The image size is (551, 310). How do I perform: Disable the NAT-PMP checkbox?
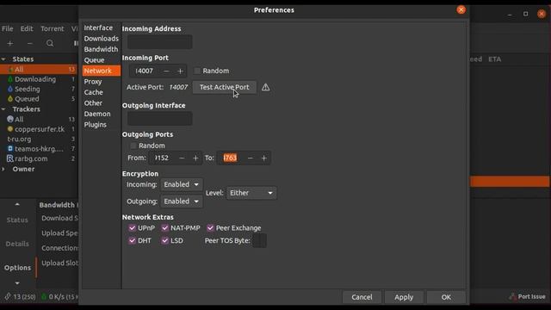click(164, 228)
